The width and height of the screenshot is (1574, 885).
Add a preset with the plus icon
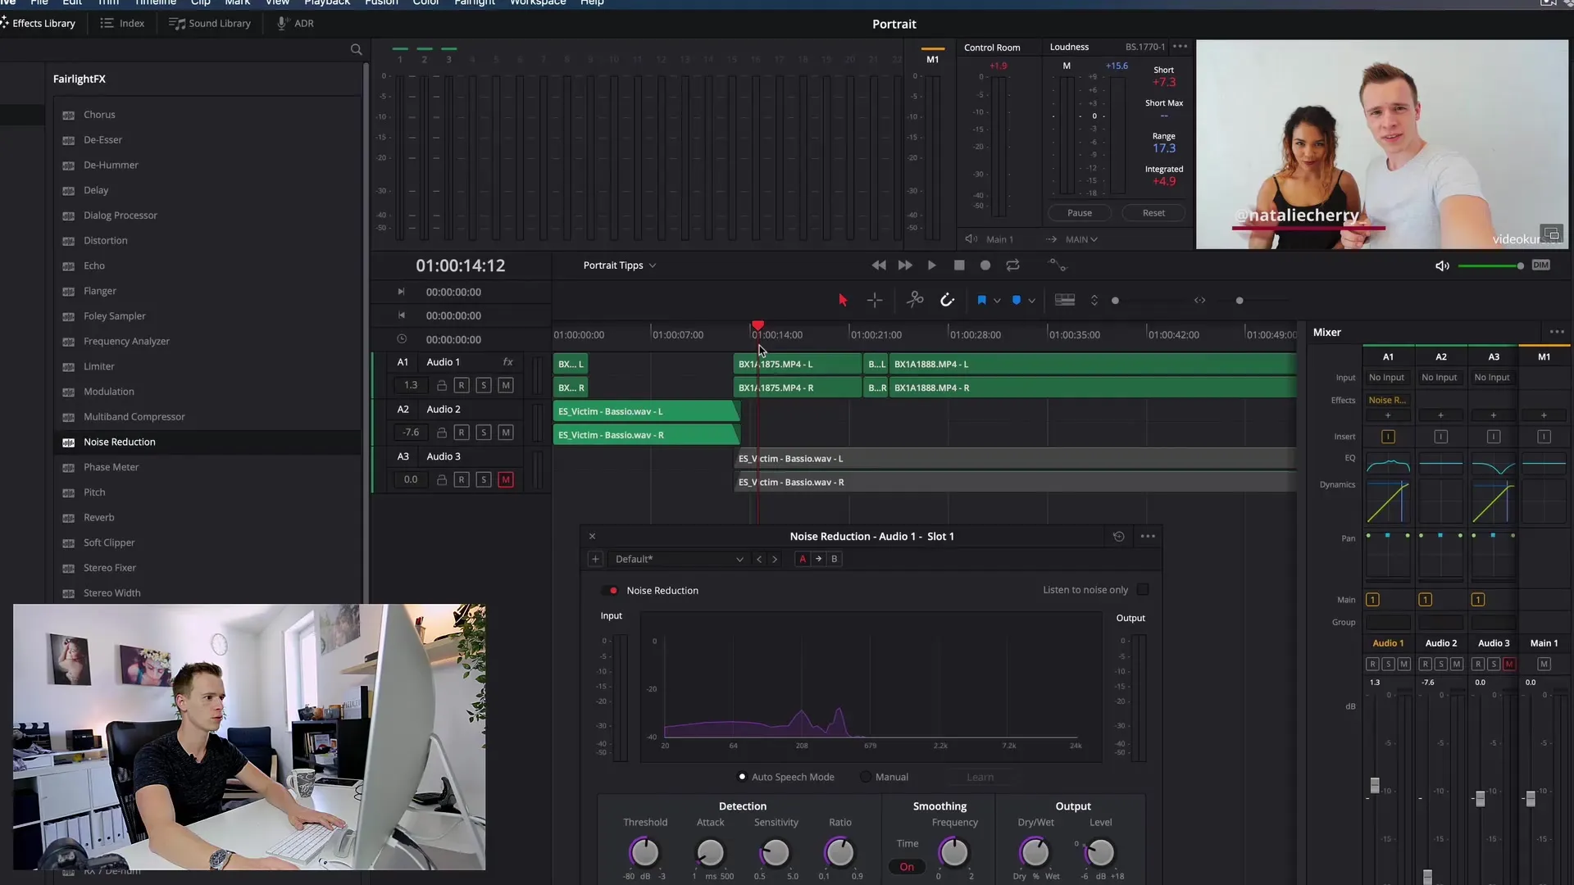595,559
